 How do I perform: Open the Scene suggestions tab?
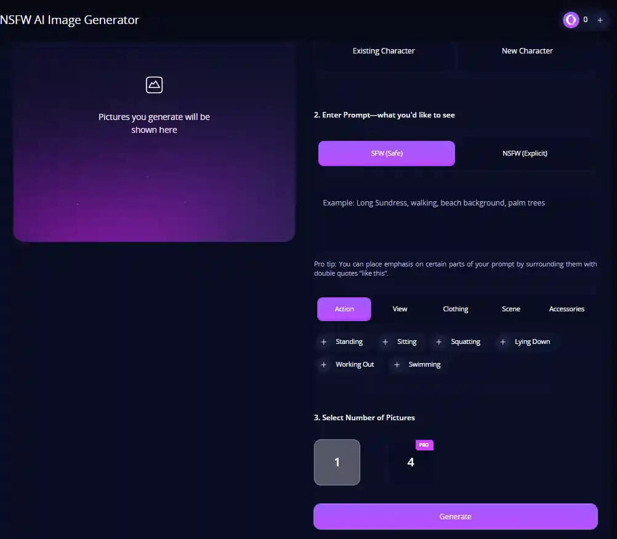510,309
